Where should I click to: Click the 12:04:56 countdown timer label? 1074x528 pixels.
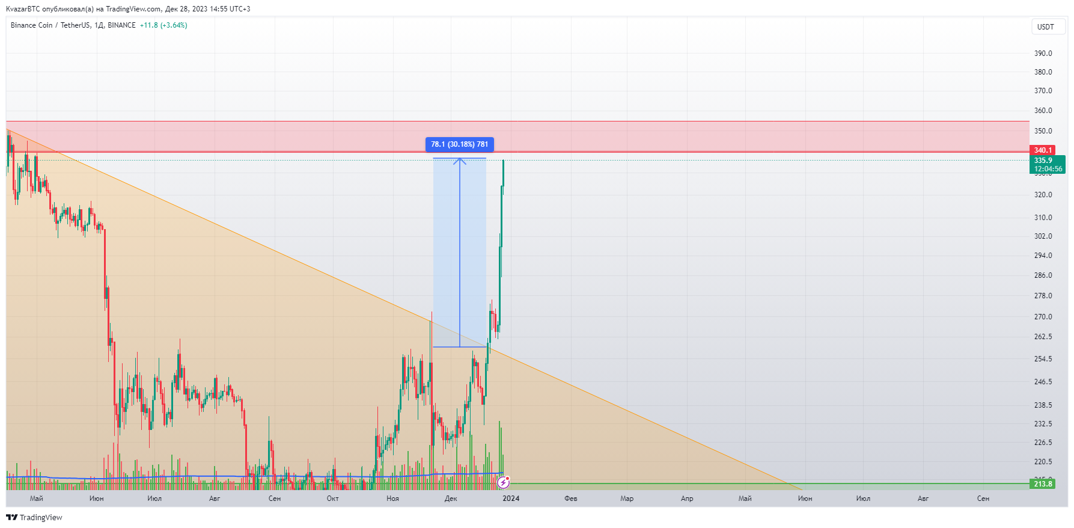point(1048,169)
